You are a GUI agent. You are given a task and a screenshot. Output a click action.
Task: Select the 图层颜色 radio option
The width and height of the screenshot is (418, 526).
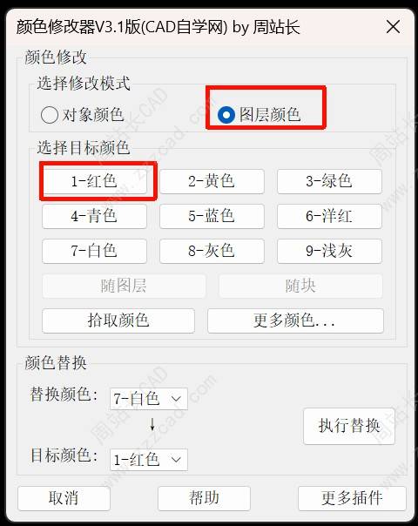259,115
